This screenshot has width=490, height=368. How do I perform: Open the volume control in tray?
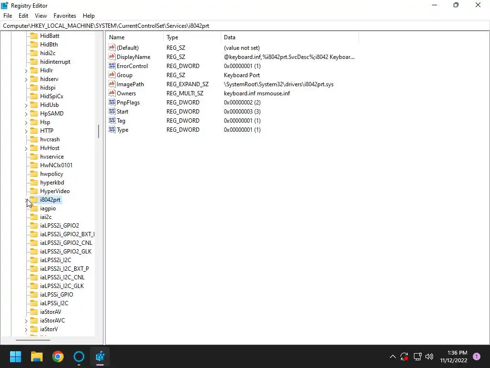click(x=429, y=356)
